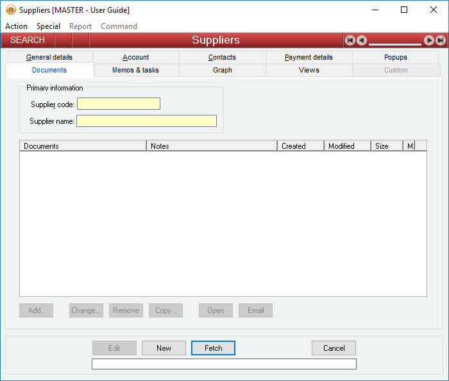Open the Contacts tab

click(x=222, y=57)
